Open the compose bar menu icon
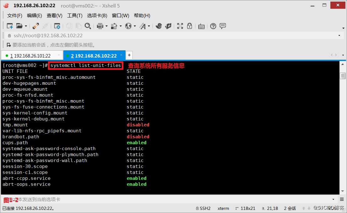Screen dimensions: 347x213 click(x=342, y=199)
